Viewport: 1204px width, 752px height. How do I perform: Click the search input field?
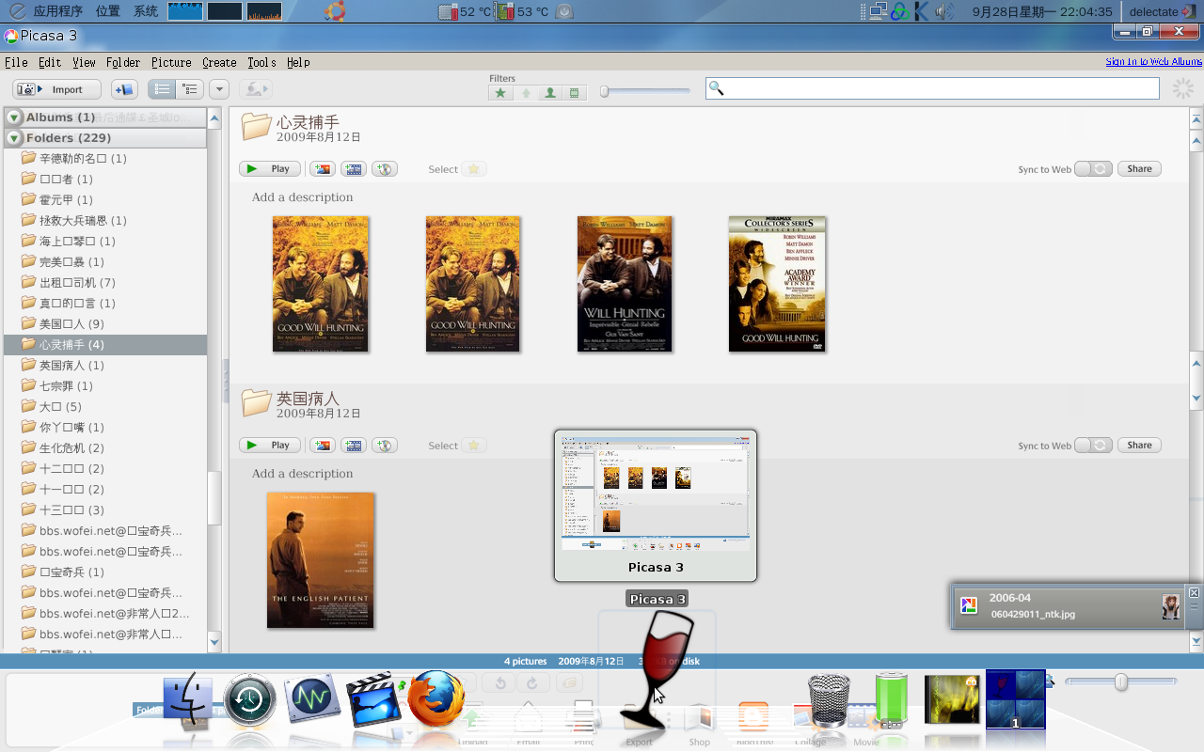932,88
